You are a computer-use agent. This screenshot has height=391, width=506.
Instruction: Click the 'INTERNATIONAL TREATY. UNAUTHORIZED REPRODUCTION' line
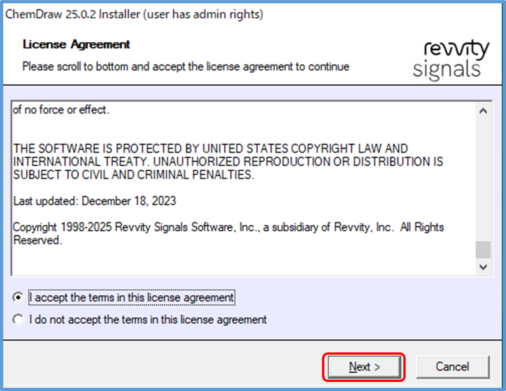pyautogui.click(x=228, y=162)
